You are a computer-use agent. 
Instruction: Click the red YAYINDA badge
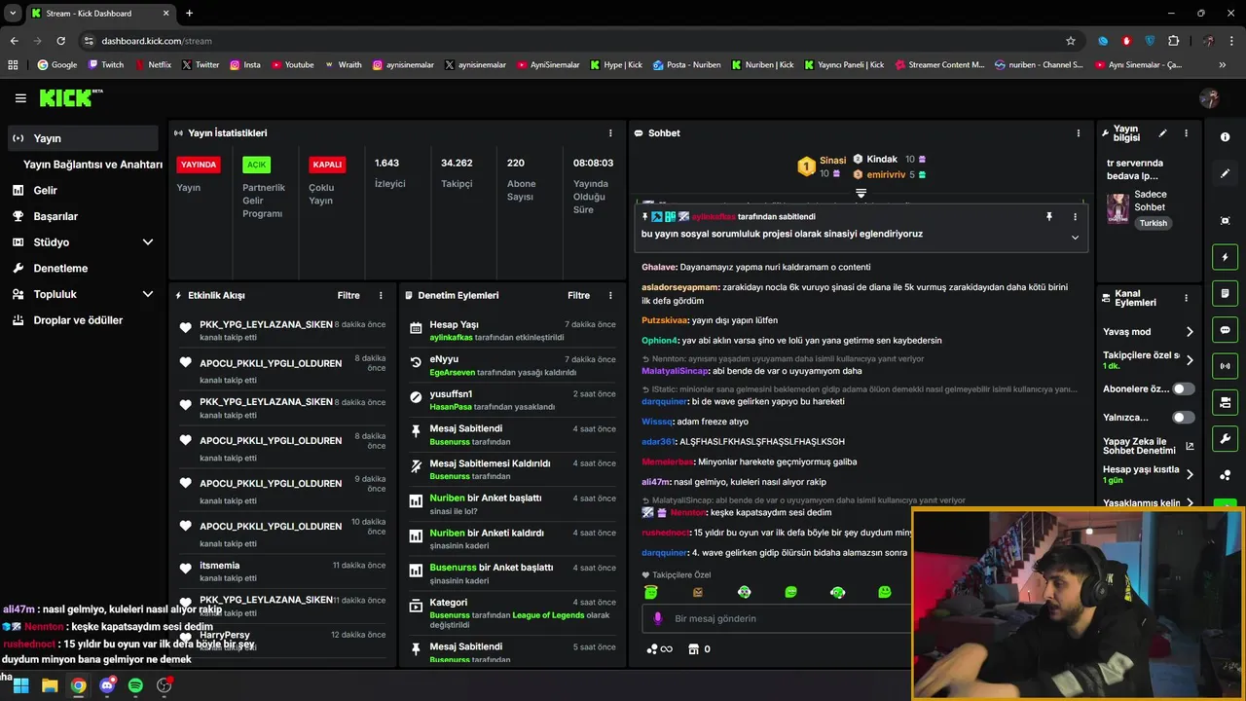199,165
